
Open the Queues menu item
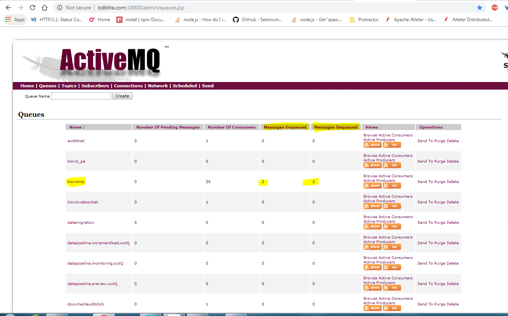[48, 86]
